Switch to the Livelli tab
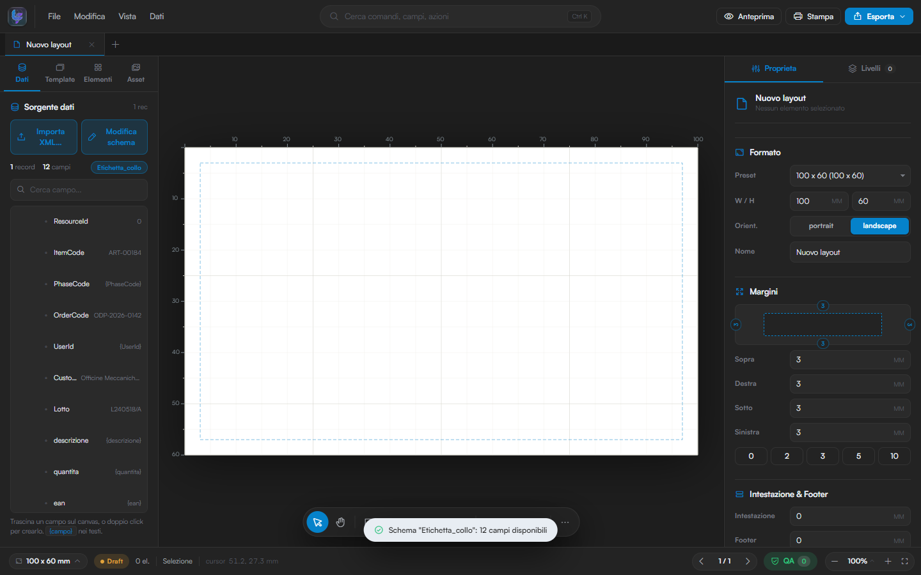 point(870,68)
